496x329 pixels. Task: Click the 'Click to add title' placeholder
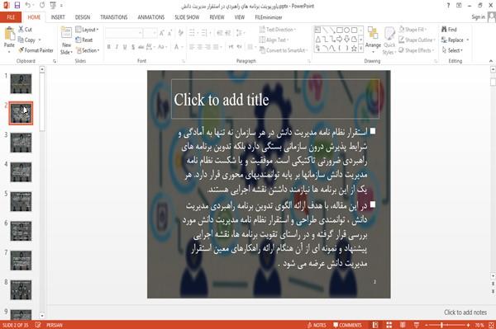point(275,99)
